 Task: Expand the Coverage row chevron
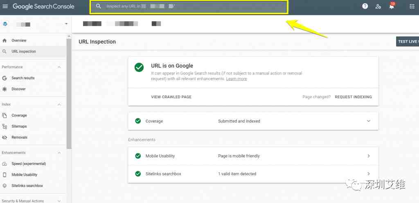click(369, 121)
